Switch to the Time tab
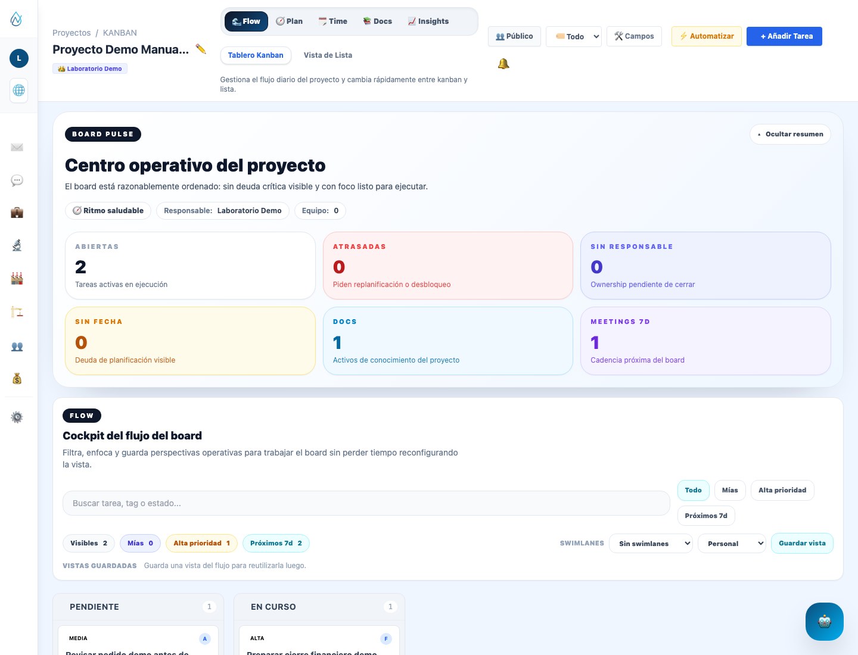Viewport: 858px width, 655px height. tap(332, 21)
